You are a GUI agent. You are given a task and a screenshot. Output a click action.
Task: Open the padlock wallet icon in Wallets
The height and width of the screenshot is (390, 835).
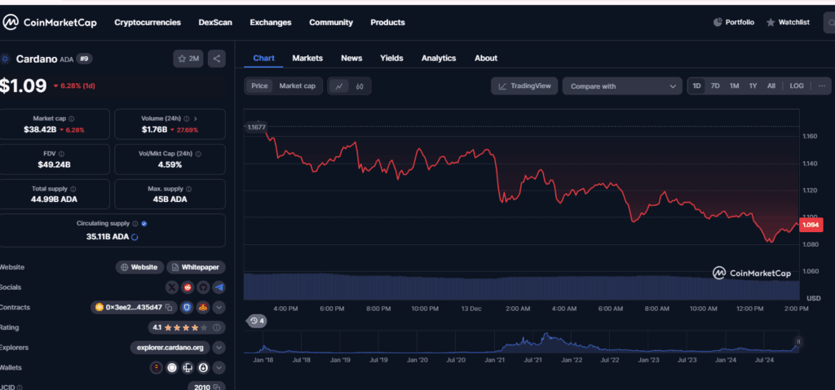point(203,368)
